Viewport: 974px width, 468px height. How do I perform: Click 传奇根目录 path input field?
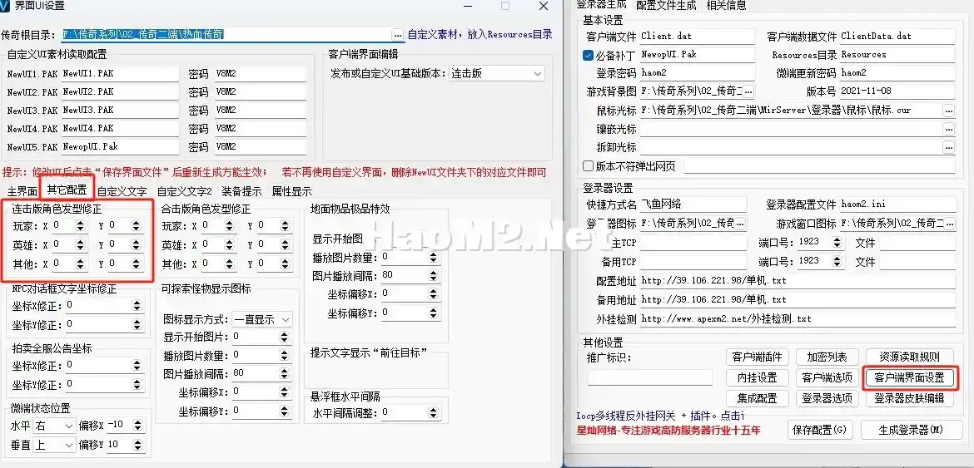tap(226, 35)
